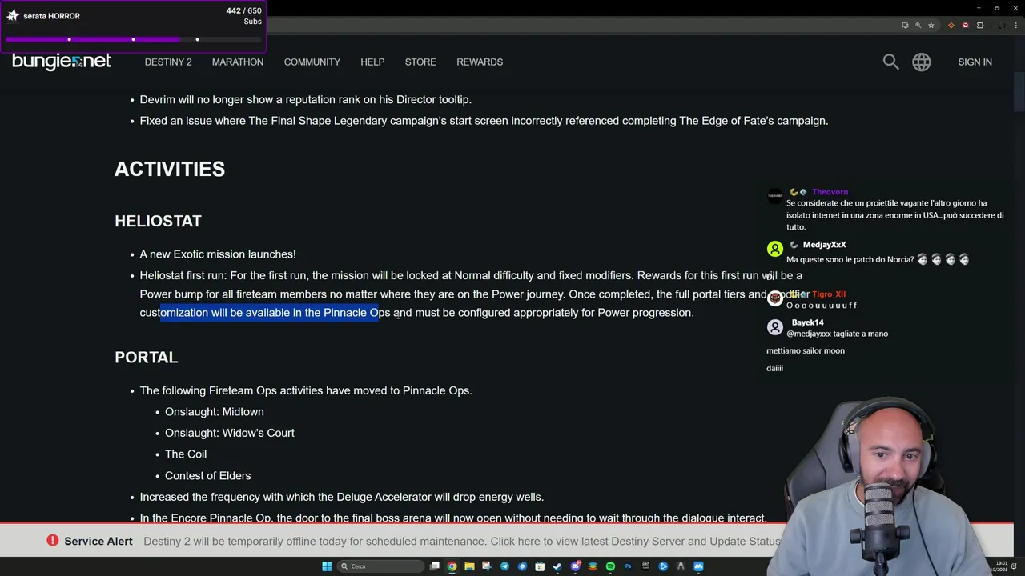Image resolution: width=1025 pixels, height=576 pixels.
Task: Click the '442 / 650 Subs' counter
Action: pos(243,16)
